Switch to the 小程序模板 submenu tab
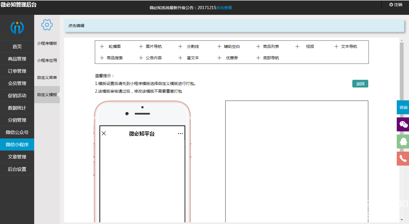 (x=47, y=43)
